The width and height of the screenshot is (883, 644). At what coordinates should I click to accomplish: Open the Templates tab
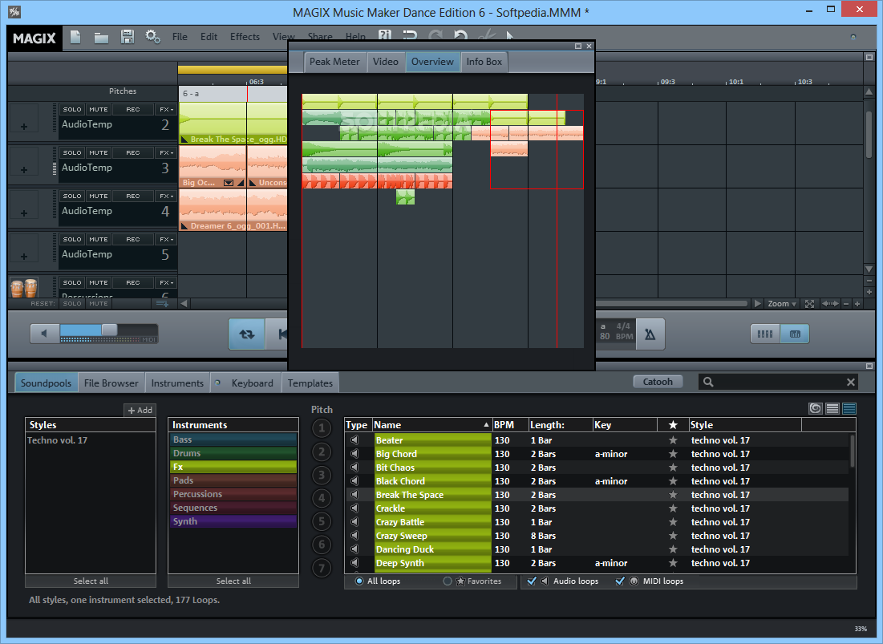tap(310, 383)
